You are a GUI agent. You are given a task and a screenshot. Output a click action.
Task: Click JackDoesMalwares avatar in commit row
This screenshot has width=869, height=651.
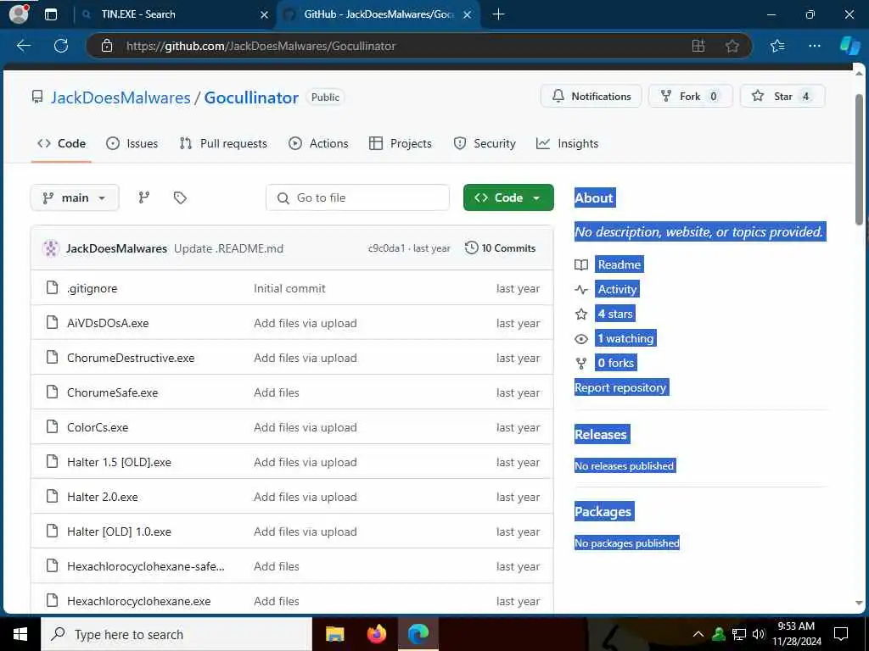pyautogui.click(x=51, y=248)
